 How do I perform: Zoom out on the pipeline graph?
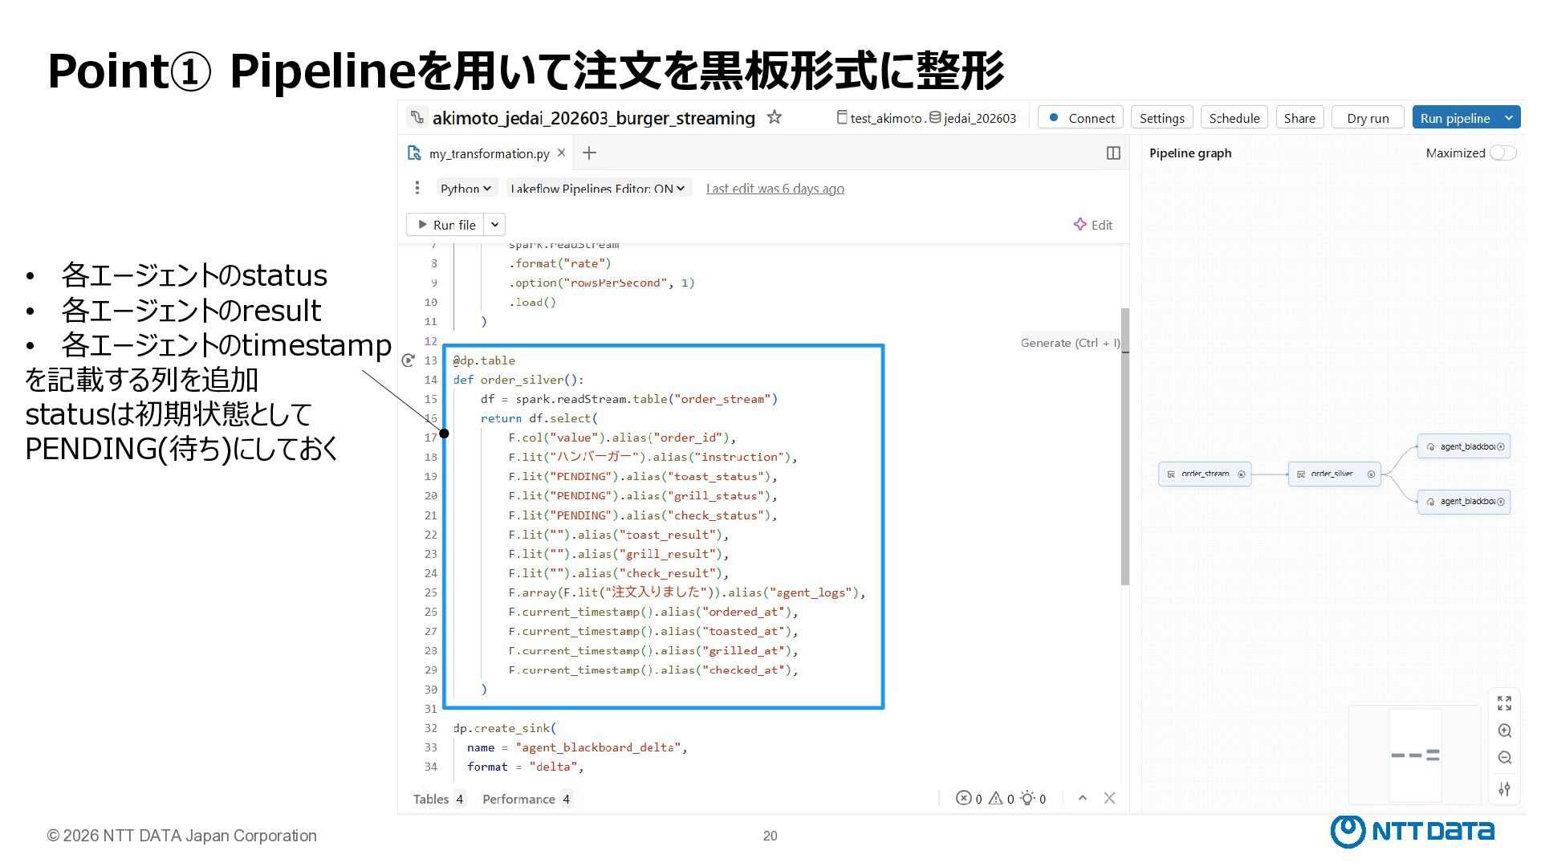(x=1504, y=758)
